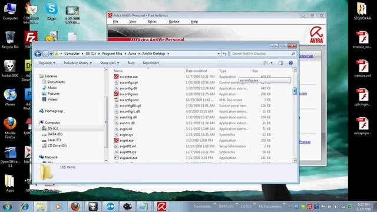Select Homegroup in navigation pane
377x212 pixels.
tap(54, 111)
